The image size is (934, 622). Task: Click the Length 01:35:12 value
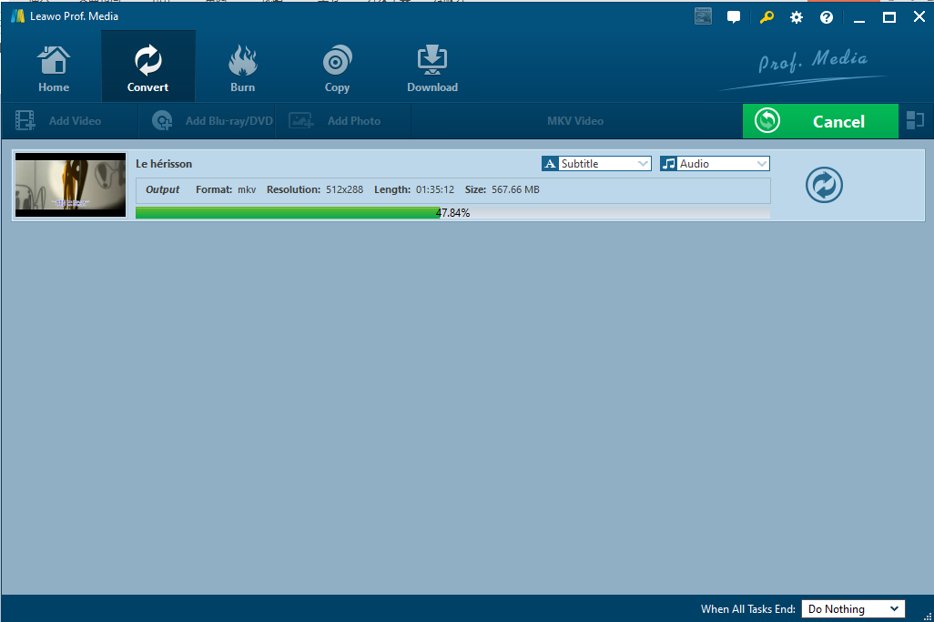[x=435, y=189]
